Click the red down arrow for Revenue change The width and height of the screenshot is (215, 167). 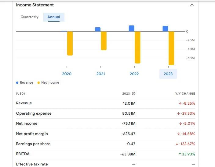point(180,103)
